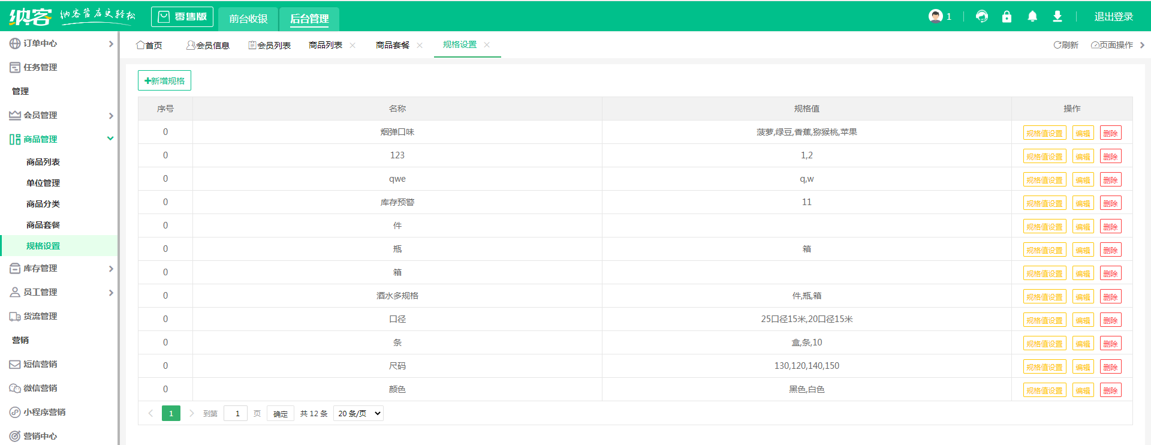Image resolution: width=1151 pixels, height=445 pixels.
Task: Click 确定 in pagination
Action: click(x=281, y=414)
